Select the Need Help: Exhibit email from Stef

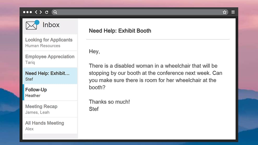[50, 76]
